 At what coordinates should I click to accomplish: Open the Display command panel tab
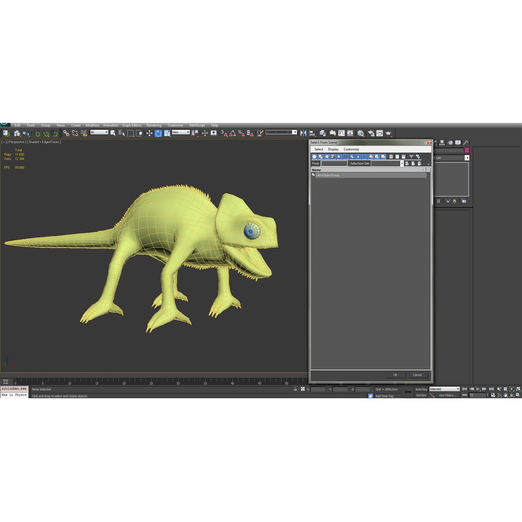(458, 143)
